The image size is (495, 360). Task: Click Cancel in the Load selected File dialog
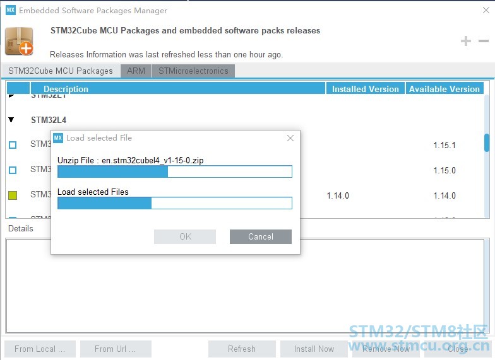(x=260, y=237)
